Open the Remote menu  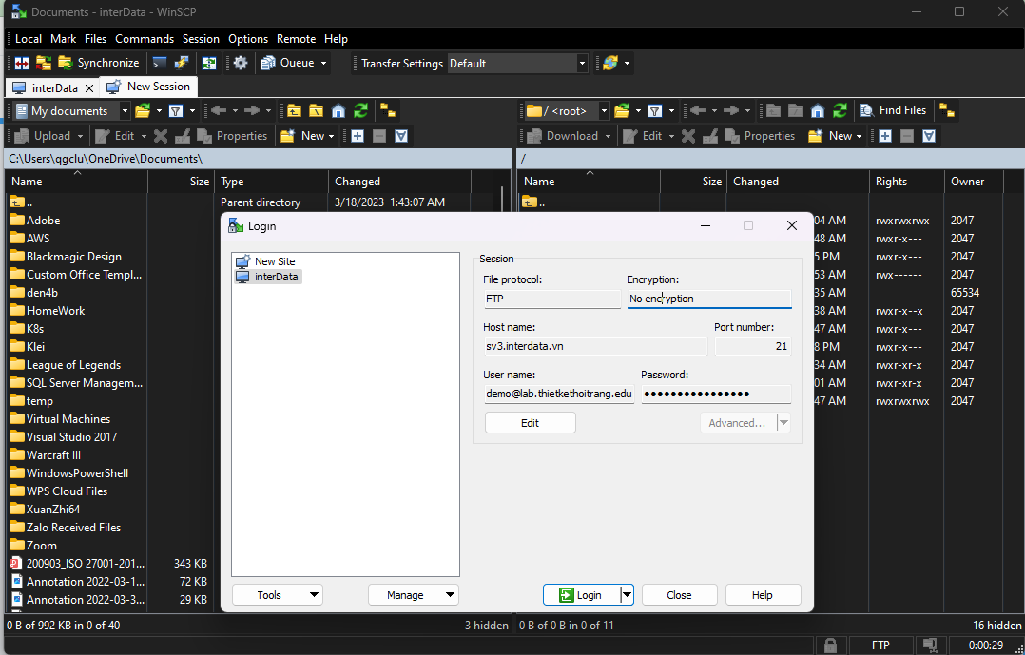pyautogui.click(x=296, y=39)
